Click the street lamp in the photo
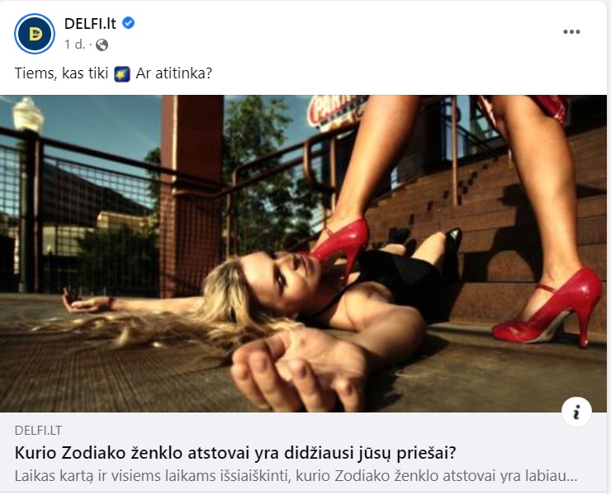The image size is (611, 495). tap(27, 115)
